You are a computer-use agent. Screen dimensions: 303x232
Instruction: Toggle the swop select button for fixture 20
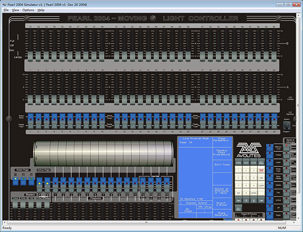[188, 118]
